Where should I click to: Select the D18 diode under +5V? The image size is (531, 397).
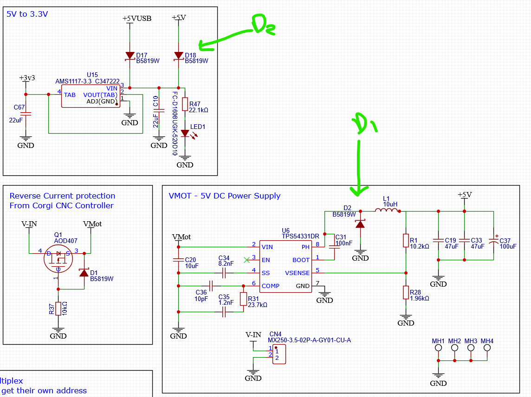point(179,56)
